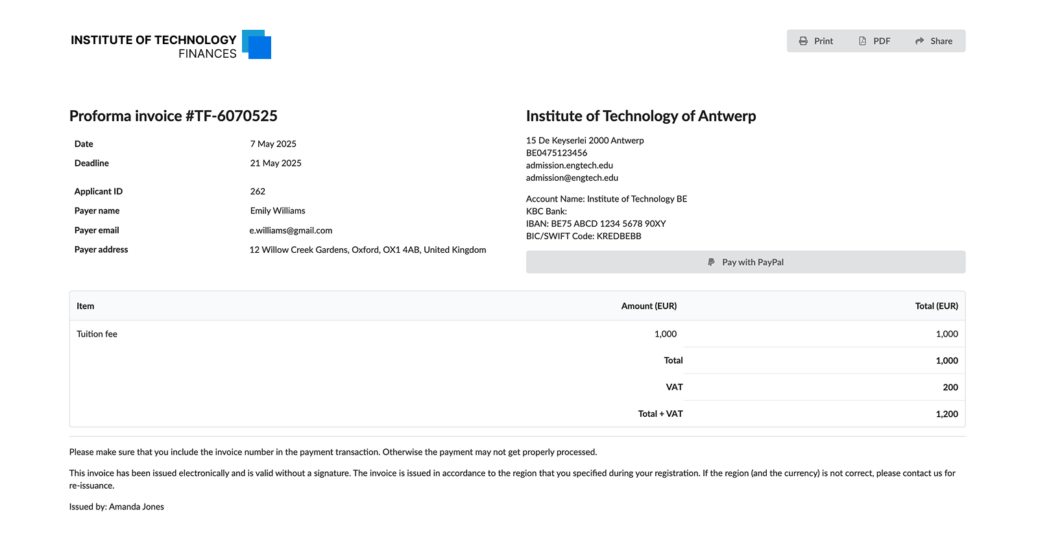Click the Share button label
This screenshot has height=551, width=1038.
tap(941, 41)
